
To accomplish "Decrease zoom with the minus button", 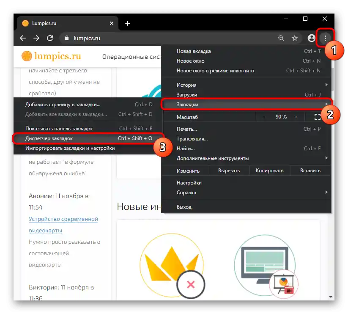I will coord(264,117).
